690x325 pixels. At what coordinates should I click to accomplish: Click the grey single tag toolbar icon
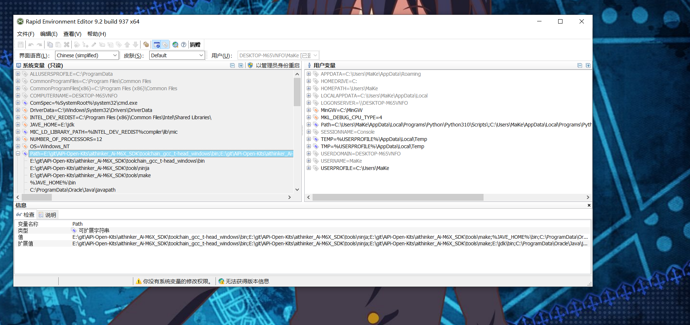pyautogui.click(x=119, y=45)
